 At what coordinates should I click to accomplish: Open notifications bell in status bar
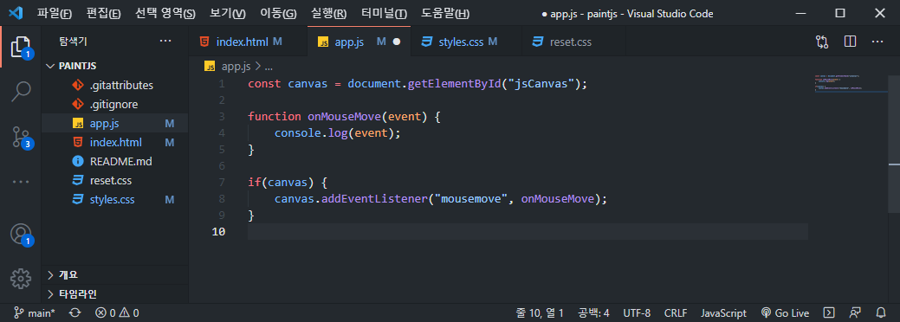coord(881,312)
